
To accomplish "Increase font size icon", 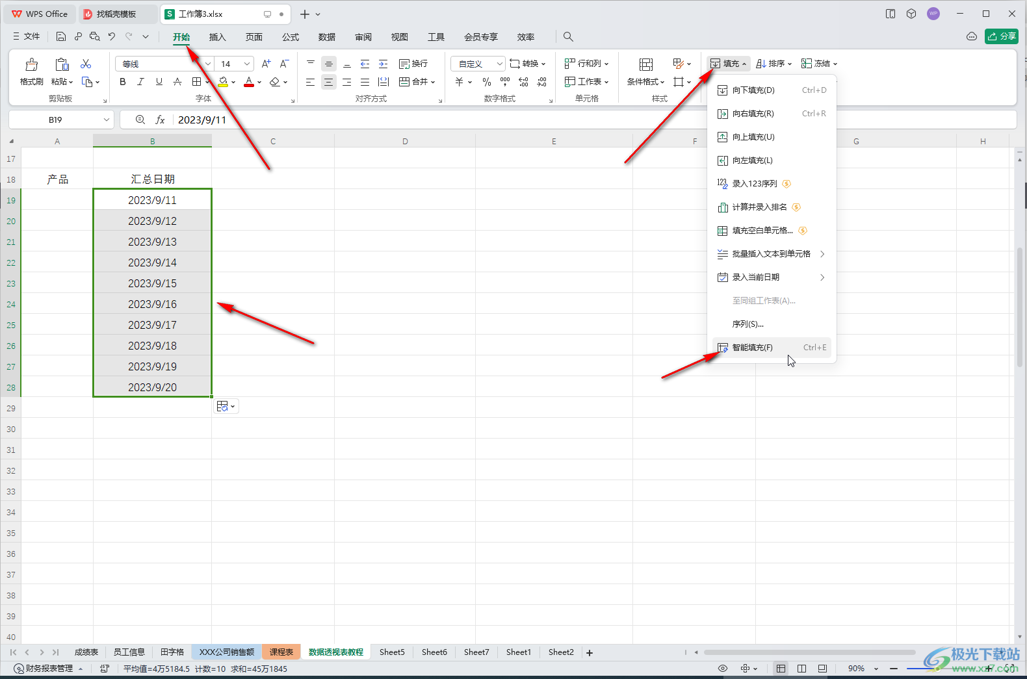I will [266, 64].
